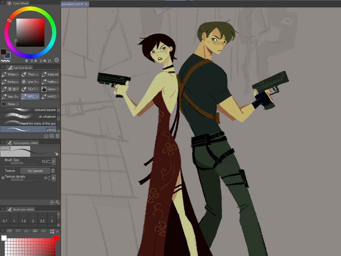
Task: Reset tool property to initial settings
Action: click(52, 202)
